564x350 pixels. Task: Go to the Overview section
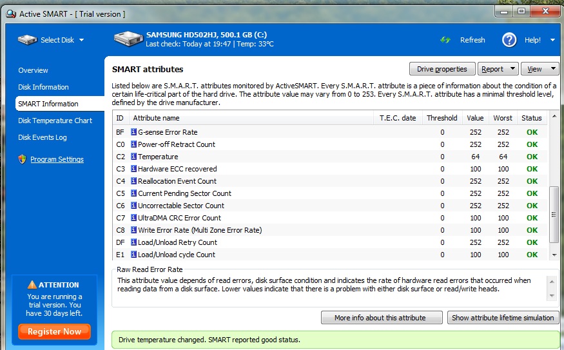coord(33,70)
